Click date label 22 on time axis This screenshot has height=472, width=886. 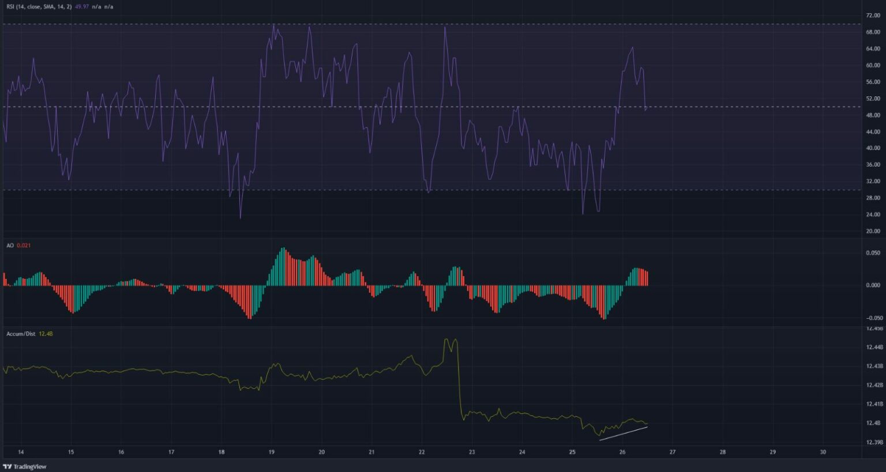click(x=422, y=452)
